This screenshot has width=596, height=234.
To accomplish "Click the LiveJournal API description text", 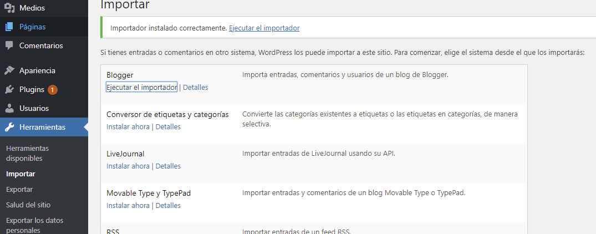I will coord(319,154).
